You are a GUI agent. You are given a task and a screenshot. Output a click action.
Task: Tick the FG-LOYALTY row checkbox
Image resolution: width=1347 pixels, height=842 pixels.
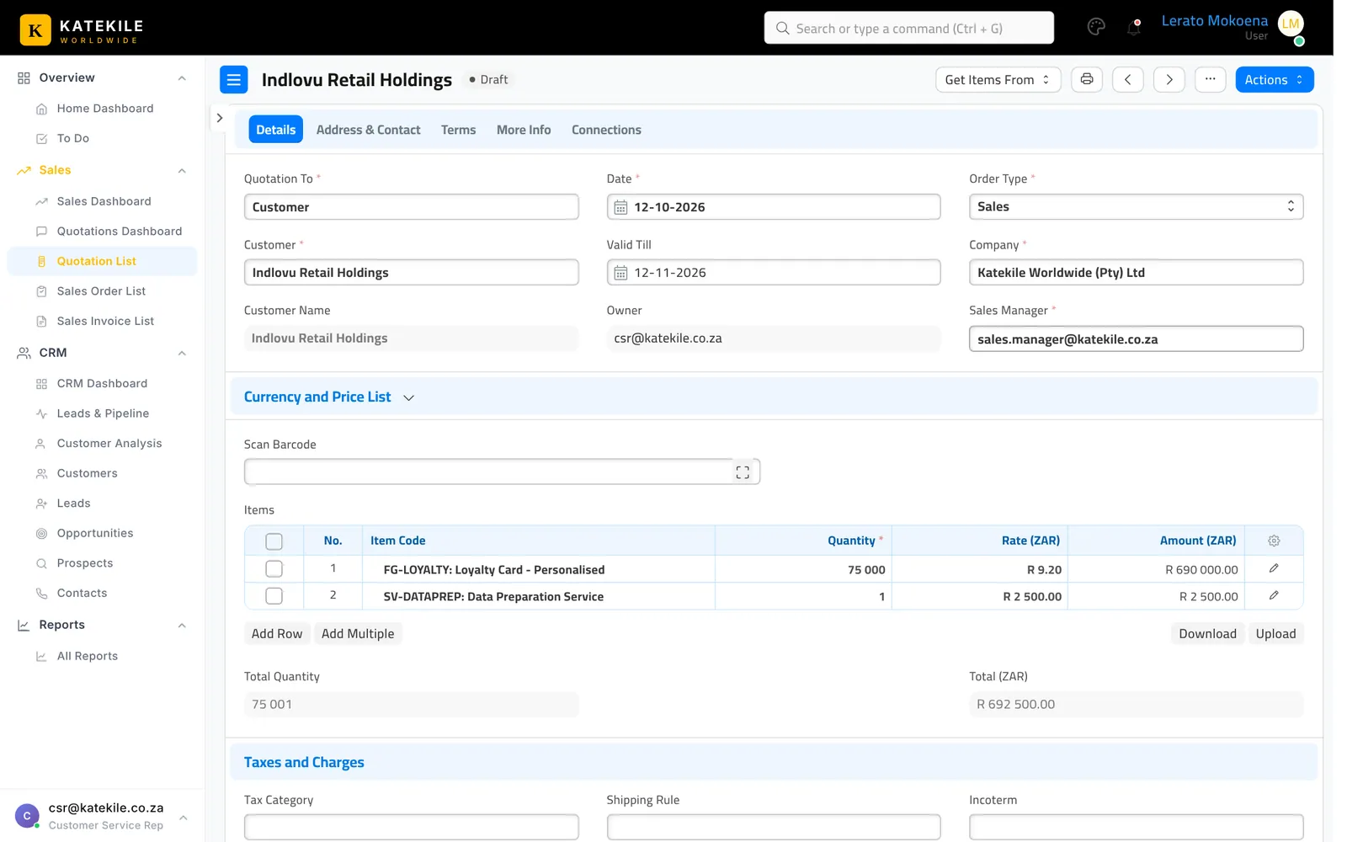pyautogui.click(x=274, y=569)
